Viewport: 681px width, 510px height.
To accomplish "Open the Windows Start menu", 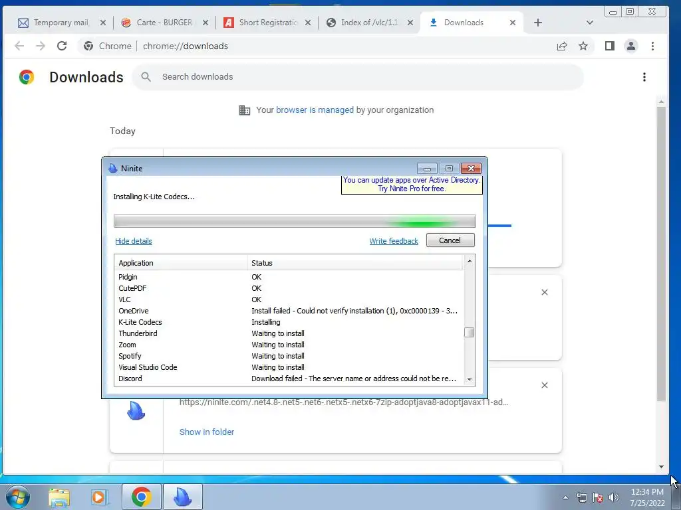I will [x=18, y=497].
